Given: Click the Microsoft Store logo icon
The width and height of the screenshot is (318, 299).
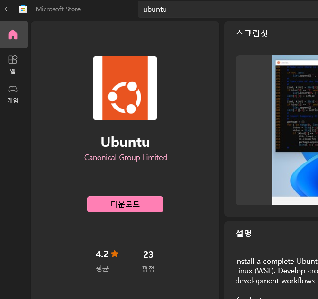Looking at the screenshot, I should tap(23, 9).
